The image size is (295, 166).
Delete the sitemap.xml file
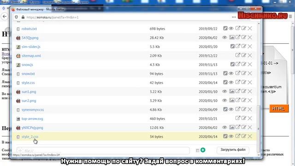click(x=250, y=55)
